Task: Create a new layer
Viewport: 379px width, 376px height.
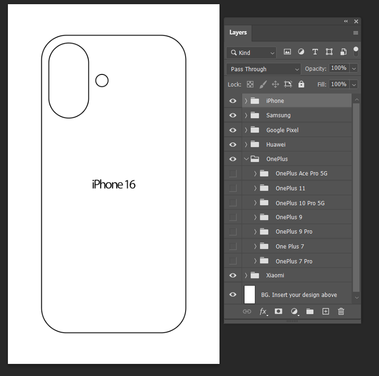Action: click(x=326, y=311)
